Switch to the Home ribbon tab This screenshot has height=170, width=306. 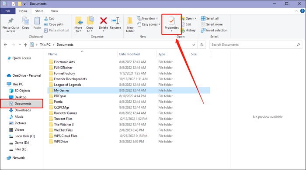click(24, 11)
